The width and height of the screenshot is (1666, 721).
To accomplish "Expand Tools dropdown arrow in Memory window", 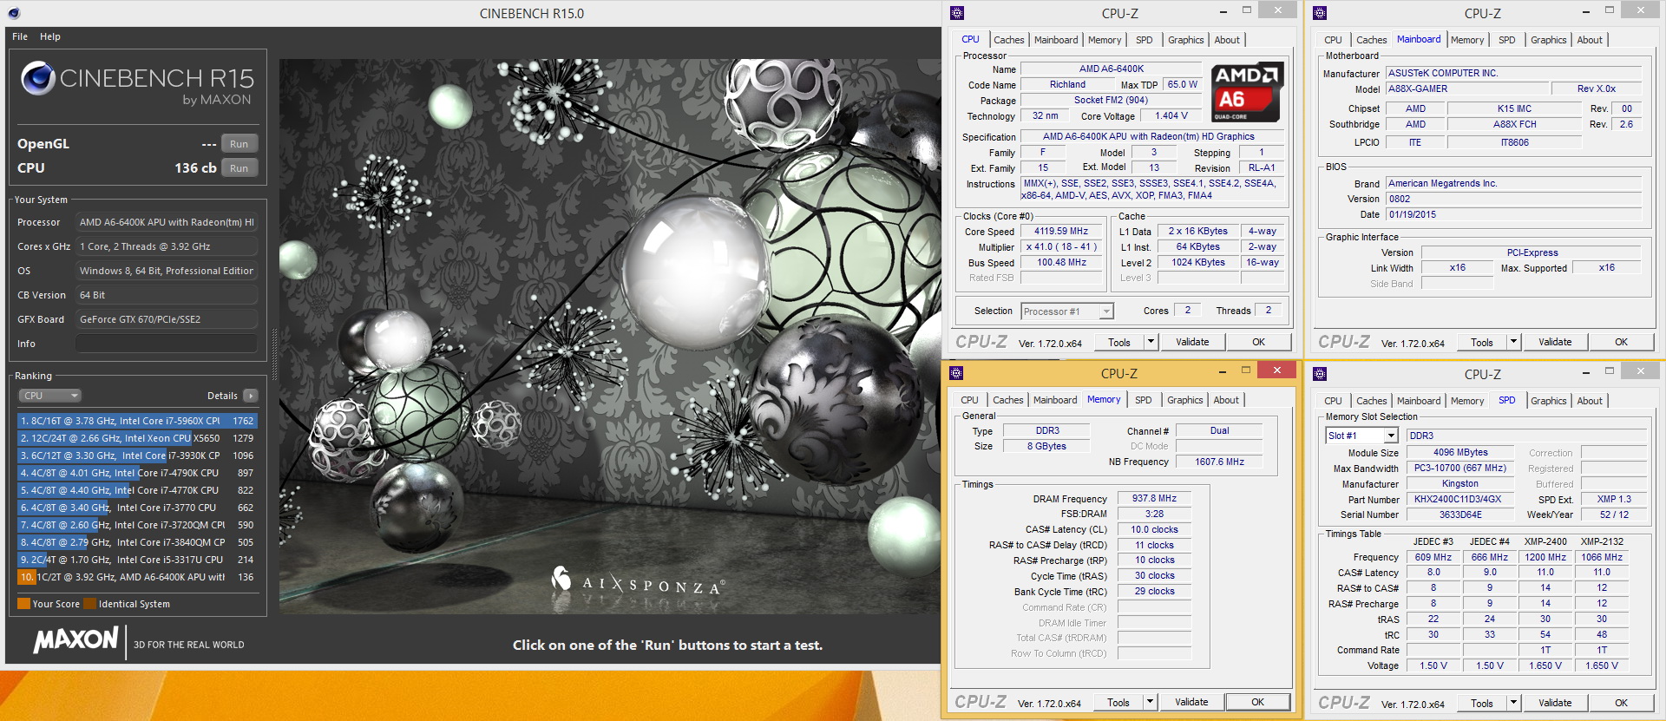I will [1150, 702].
